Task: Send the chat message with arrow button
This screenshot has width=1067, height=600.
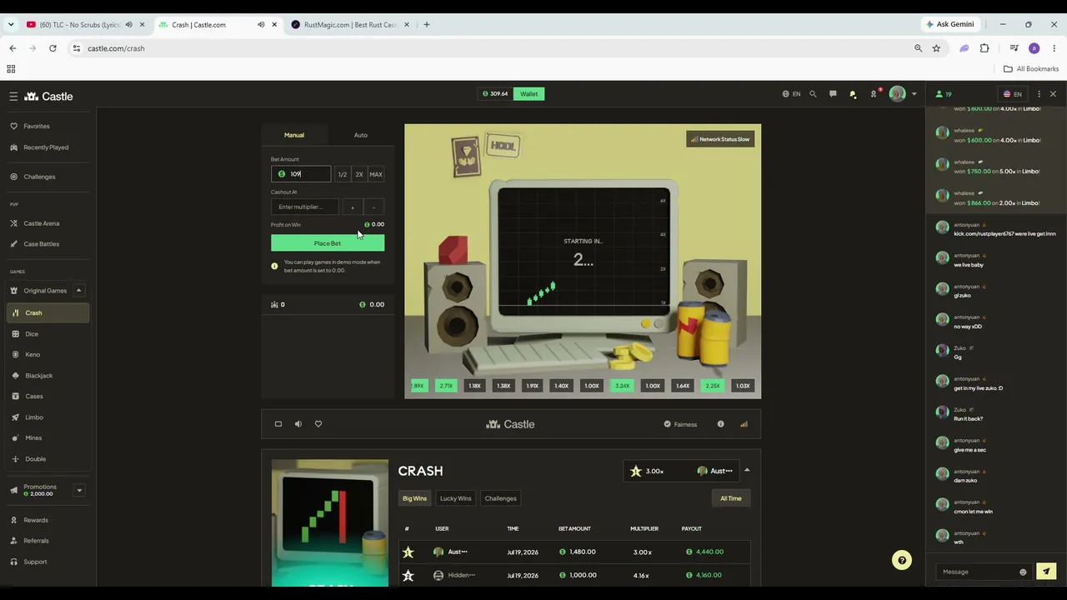Action: click(1046, 572)
